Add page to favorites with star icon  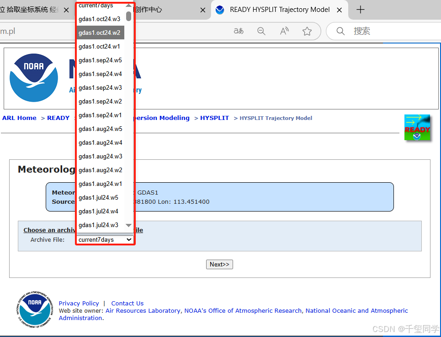tap(307, 31)
